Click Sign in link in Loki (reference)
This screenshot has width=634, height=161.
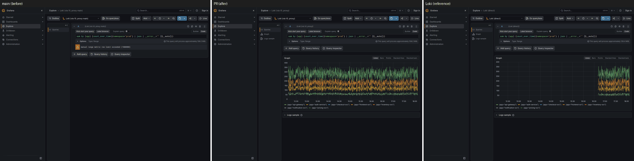(x=628, y=10)
